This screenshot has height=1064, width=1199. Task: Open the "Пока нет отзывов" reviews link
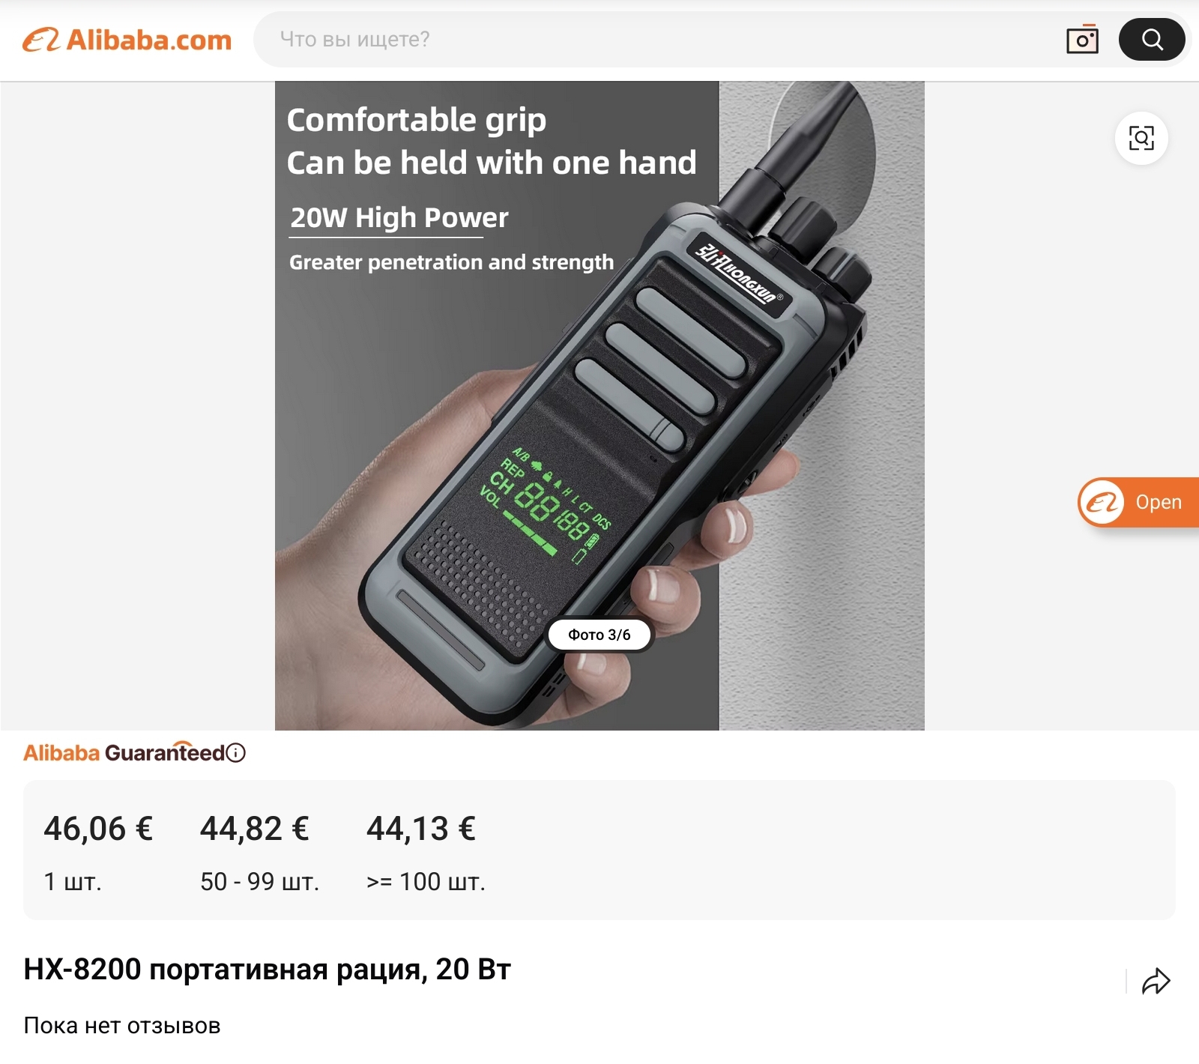[x=122, y=1026]
